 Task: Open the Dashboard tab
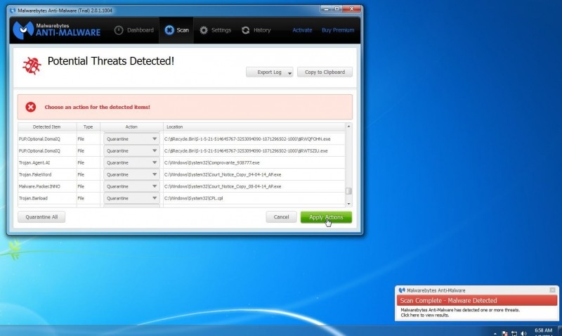coord(134,30)
